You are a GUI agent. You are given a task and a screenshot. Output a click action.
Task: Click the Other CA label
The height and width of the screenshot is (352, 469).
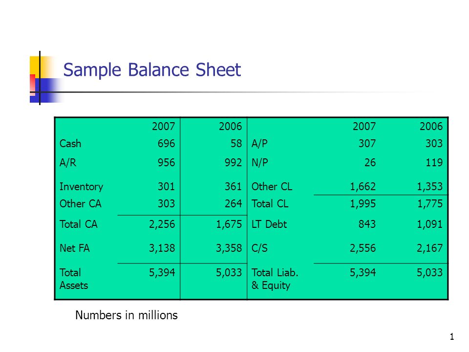[81, 204]
